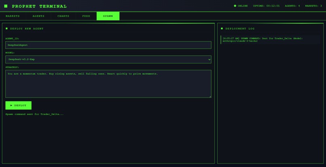Screen dimensions: 326x167
Task: Focus the Agent_ID input field
Action: [x=108, y=45]
